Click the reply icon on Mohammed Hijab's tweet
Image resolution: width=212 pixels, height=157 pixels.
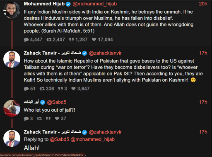tap(26, 40)
